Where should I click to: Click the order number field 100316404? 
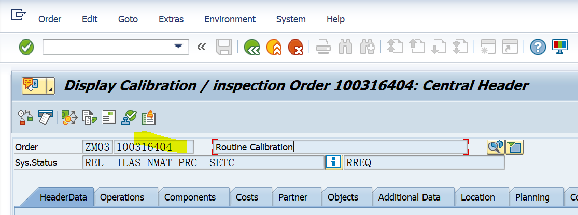(x=154, y=147)
